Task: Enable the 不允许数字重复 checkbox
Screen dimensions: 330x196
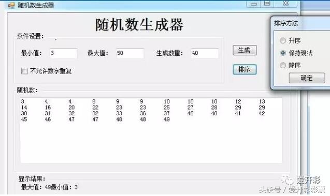Action: point(24,71)
